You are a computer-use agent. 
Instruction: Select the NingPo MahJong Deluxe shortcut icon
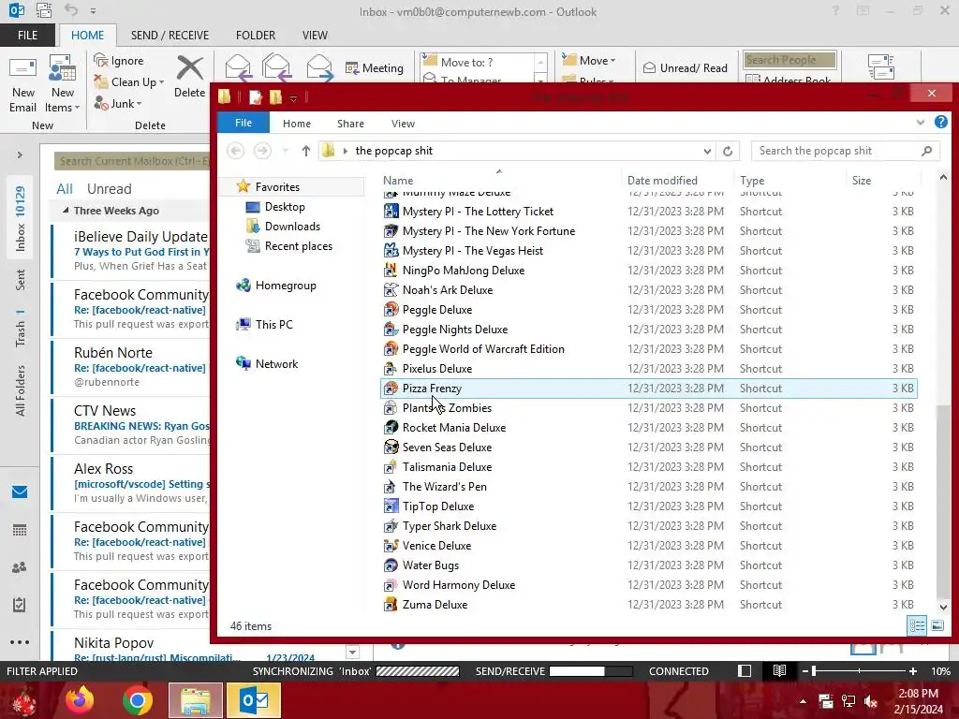(391, 271)
